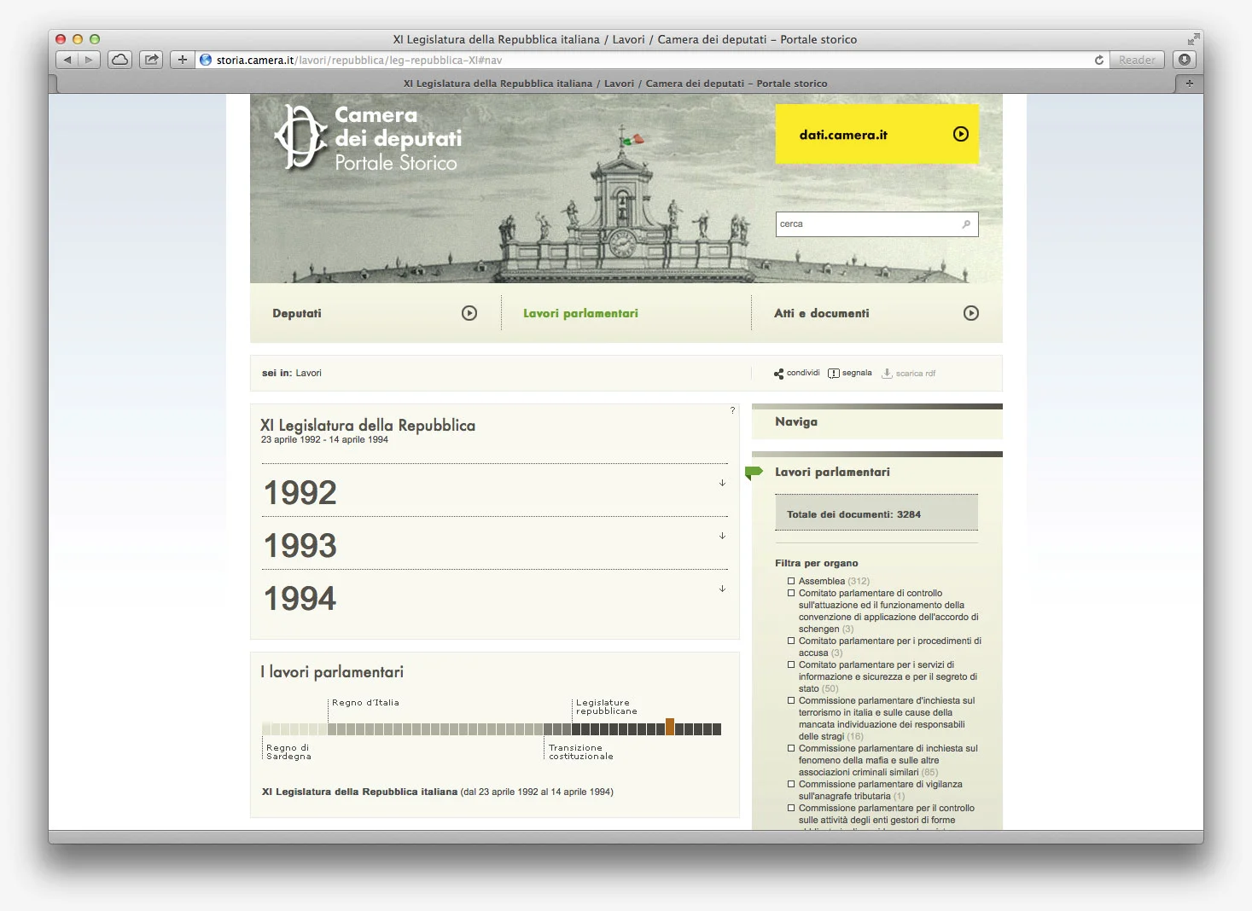Click the Totale dei documenti: 3284 text
The image size is (1252, 911).
pyautogui.click(x=853, y=514)
